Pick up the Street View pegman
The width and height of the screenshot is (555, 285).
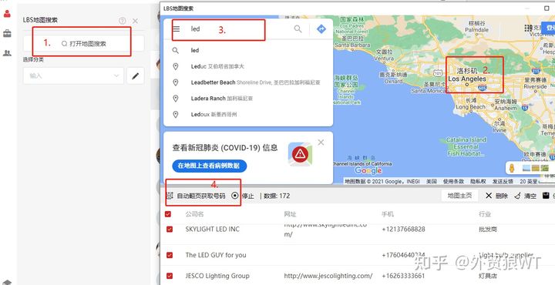(512, 169)
